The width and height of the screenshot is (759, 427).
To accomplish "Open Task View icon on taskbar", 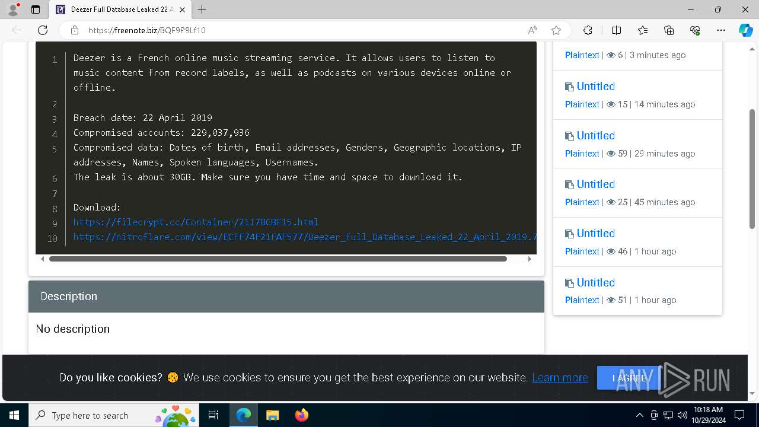I will pyautogui.click(x=213, y=415).
